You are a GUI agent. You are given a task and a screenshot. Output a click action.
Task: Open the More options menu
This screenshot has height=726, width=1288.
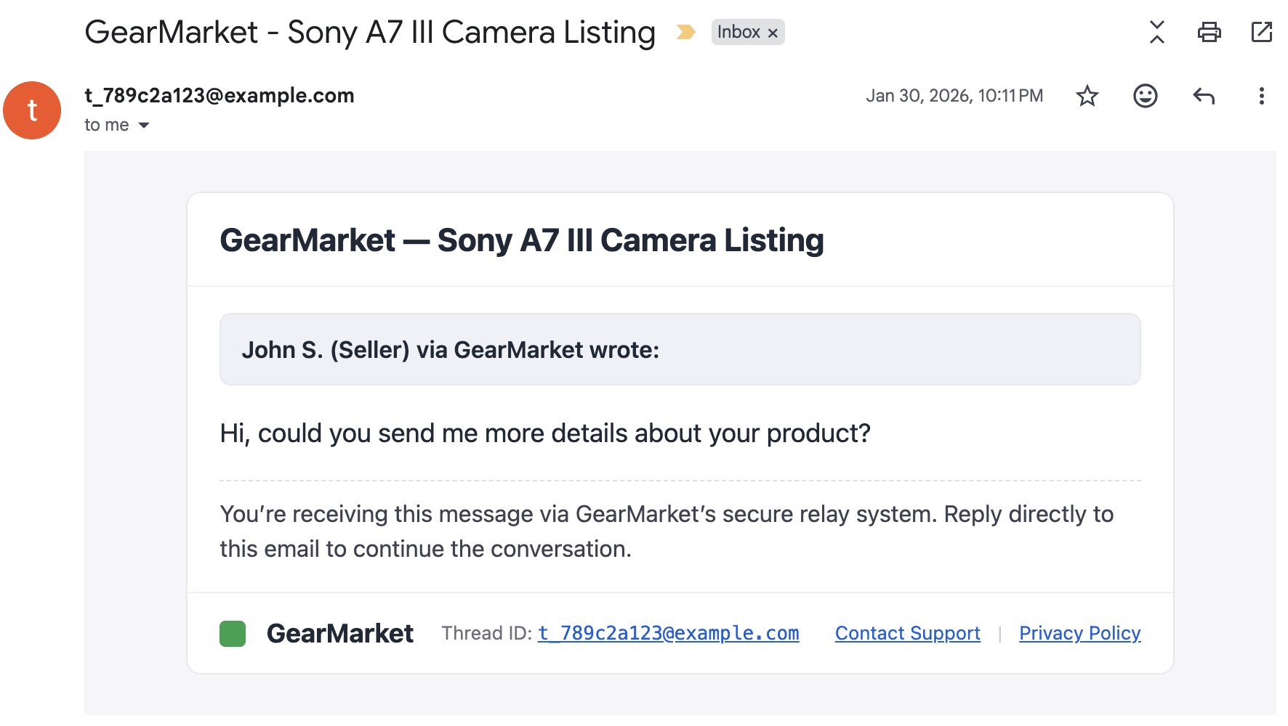[1261, 96]
